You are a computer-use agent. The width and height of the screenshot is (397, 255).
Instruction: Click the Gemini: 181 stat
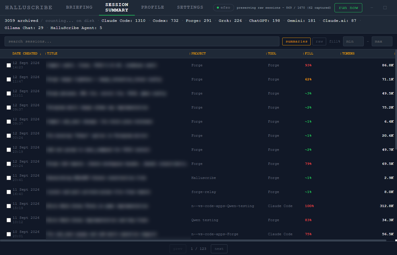click(x=301, y=21)
